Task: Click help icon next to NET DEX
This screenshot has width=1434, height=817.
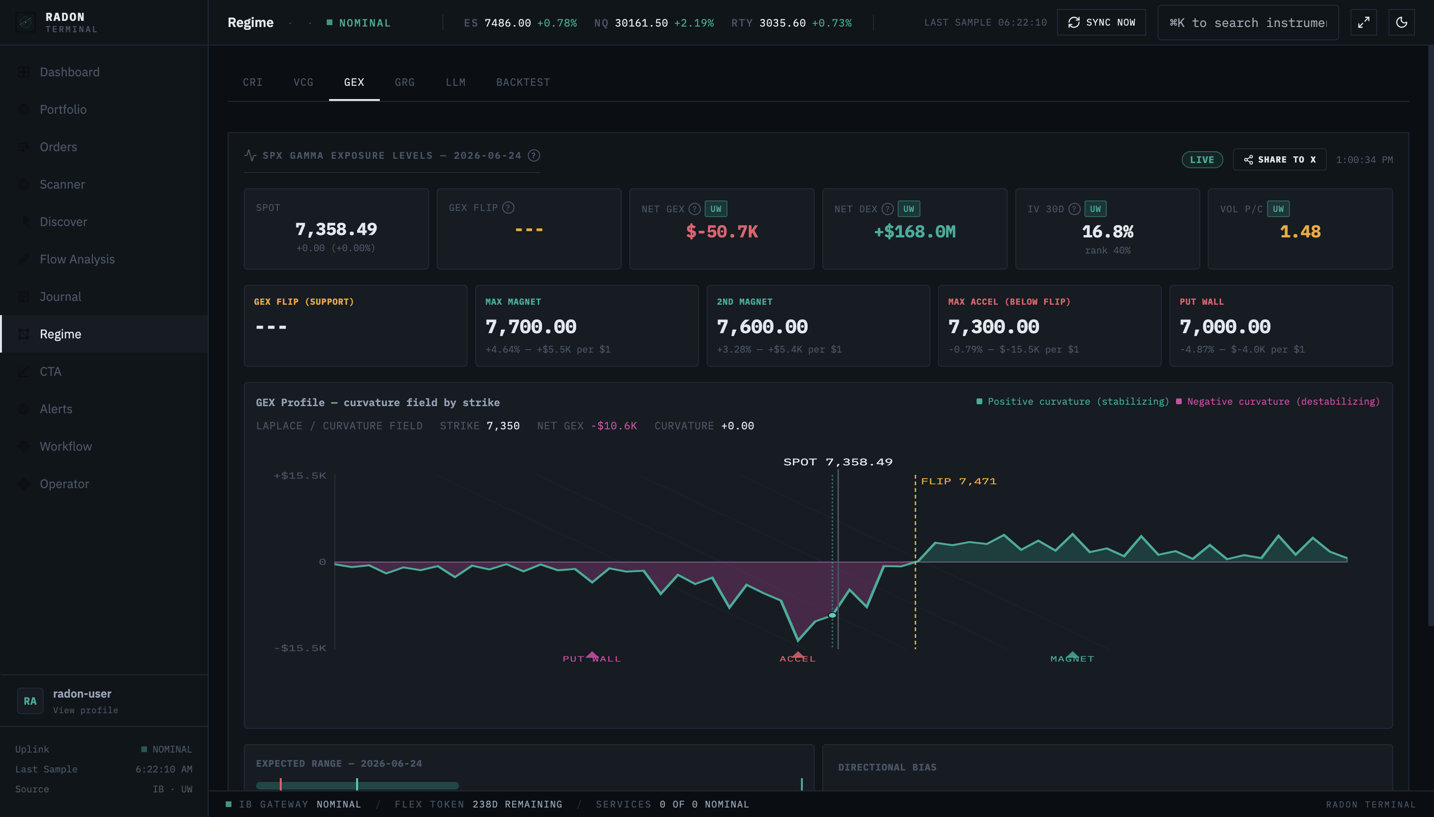Action: pos(887,209)
